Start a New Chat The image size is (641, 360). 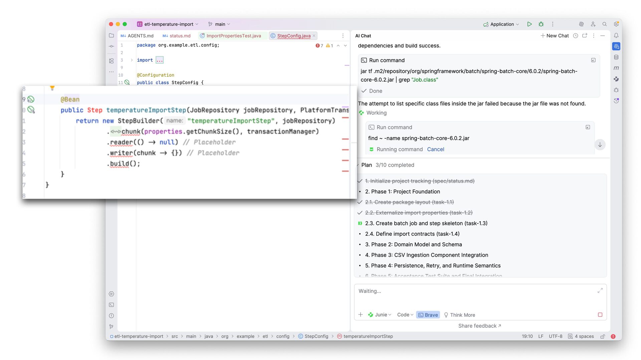pos(555,36)
